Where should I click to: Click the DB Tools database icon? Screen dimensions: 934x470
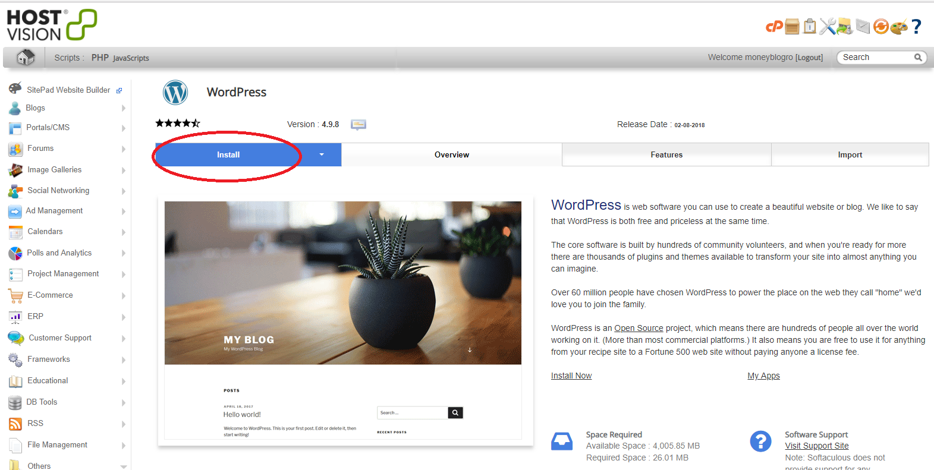pyautogui.click(x=15, y=402)
